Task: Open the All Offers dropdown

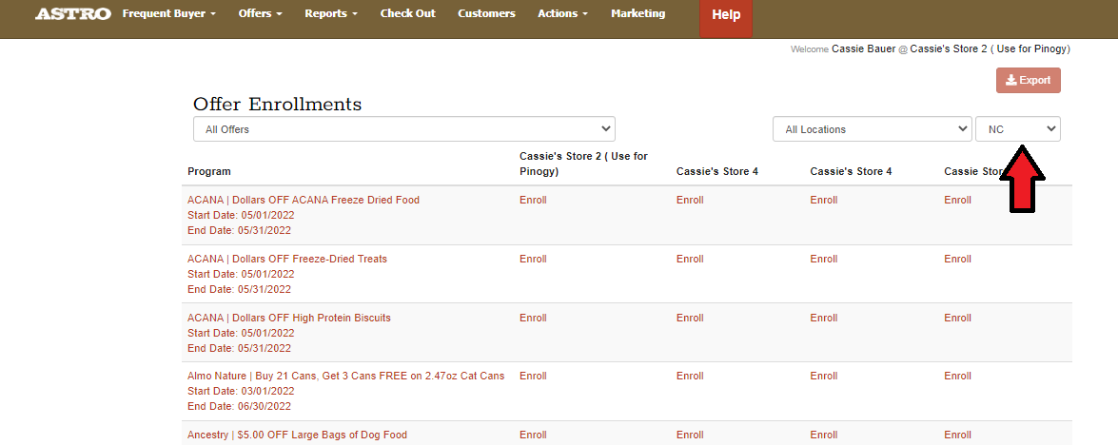Action: tap(403, 129)
